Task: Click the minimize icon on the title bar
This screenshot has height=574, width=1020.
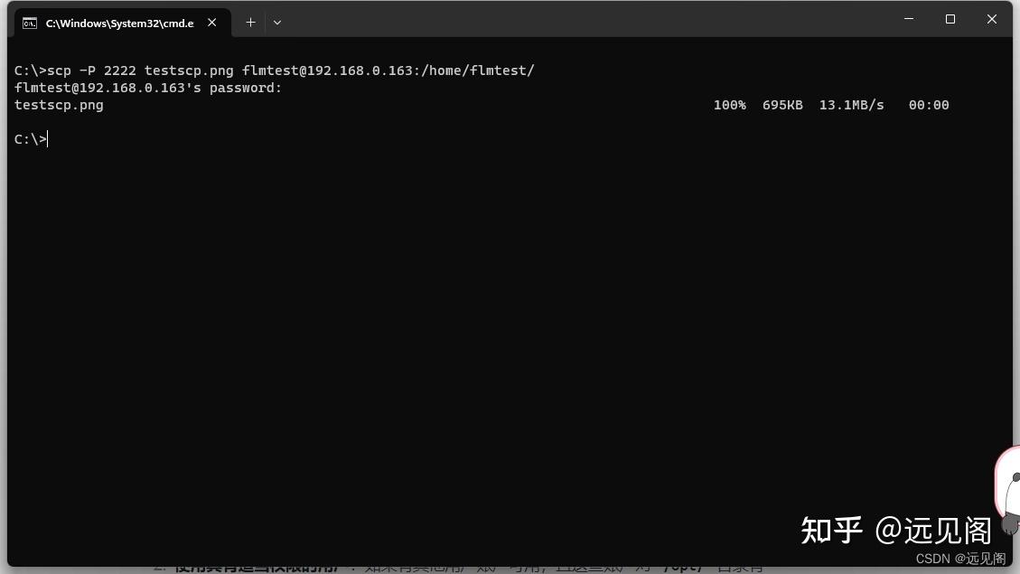Action: (x=908, y=18)
